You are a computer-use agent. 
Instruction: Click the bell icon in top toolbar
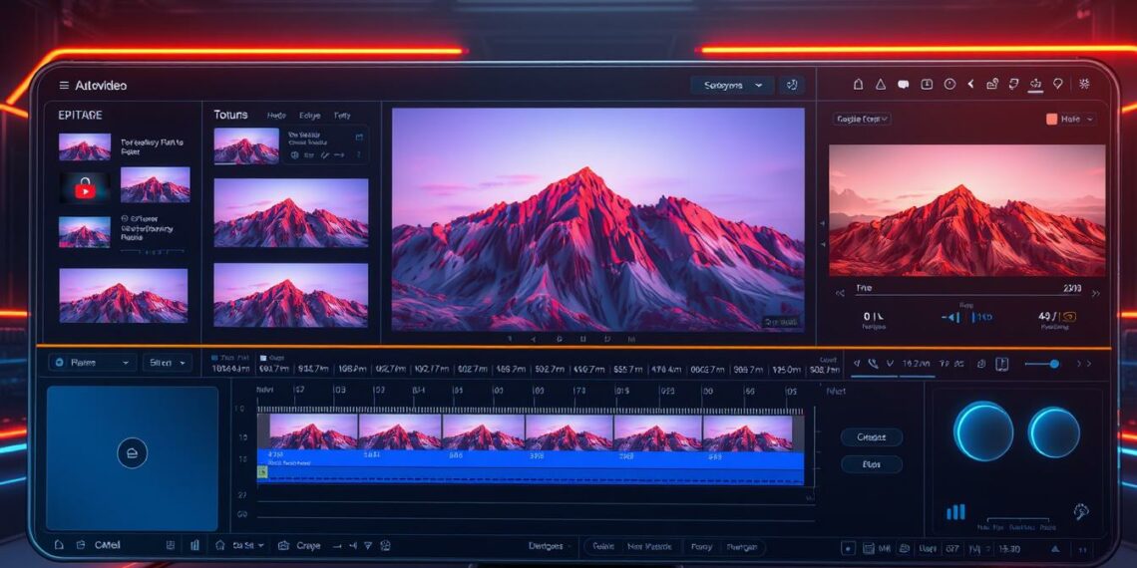[x=858, y=84]
